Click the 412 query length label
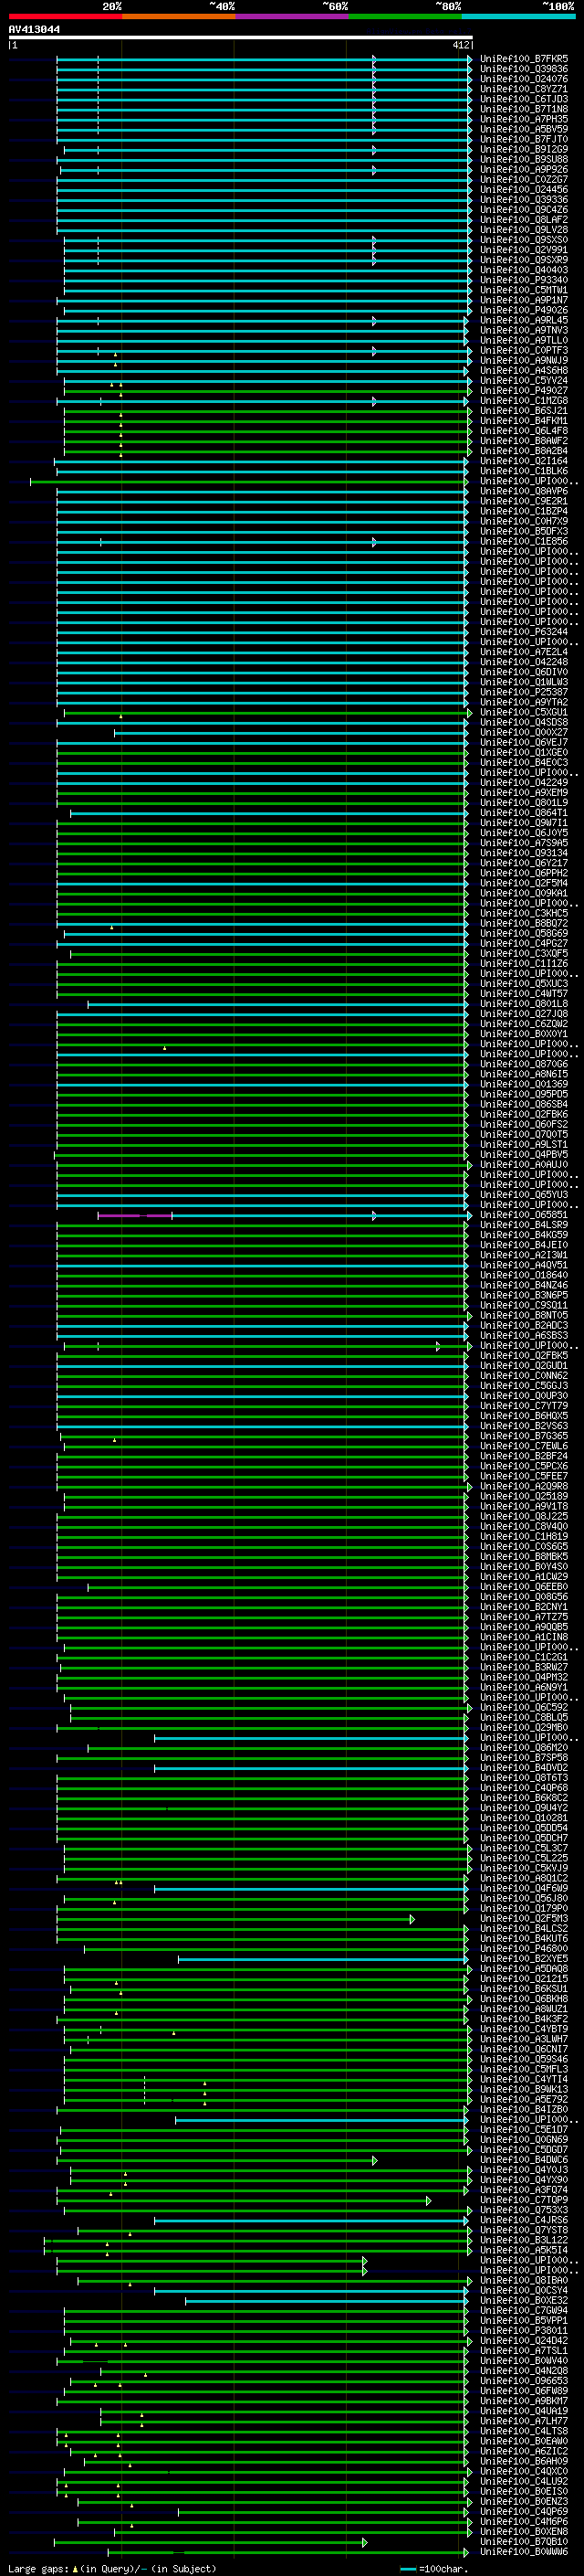Screen dimensions: 584x2576 click(x=460, y=45)
